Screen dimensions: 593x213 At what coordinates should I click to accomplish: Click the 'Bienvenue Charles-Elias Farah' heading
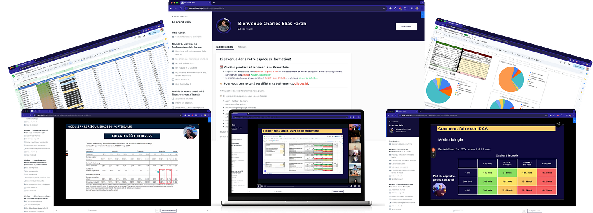[x=271, y=24]
